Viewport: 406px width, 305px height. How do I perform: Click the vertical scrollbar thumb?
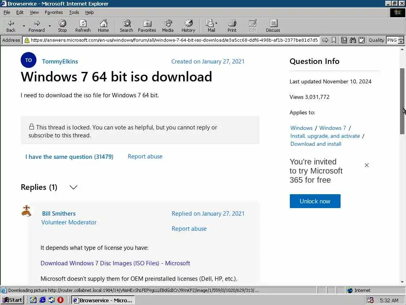(402, 101)
